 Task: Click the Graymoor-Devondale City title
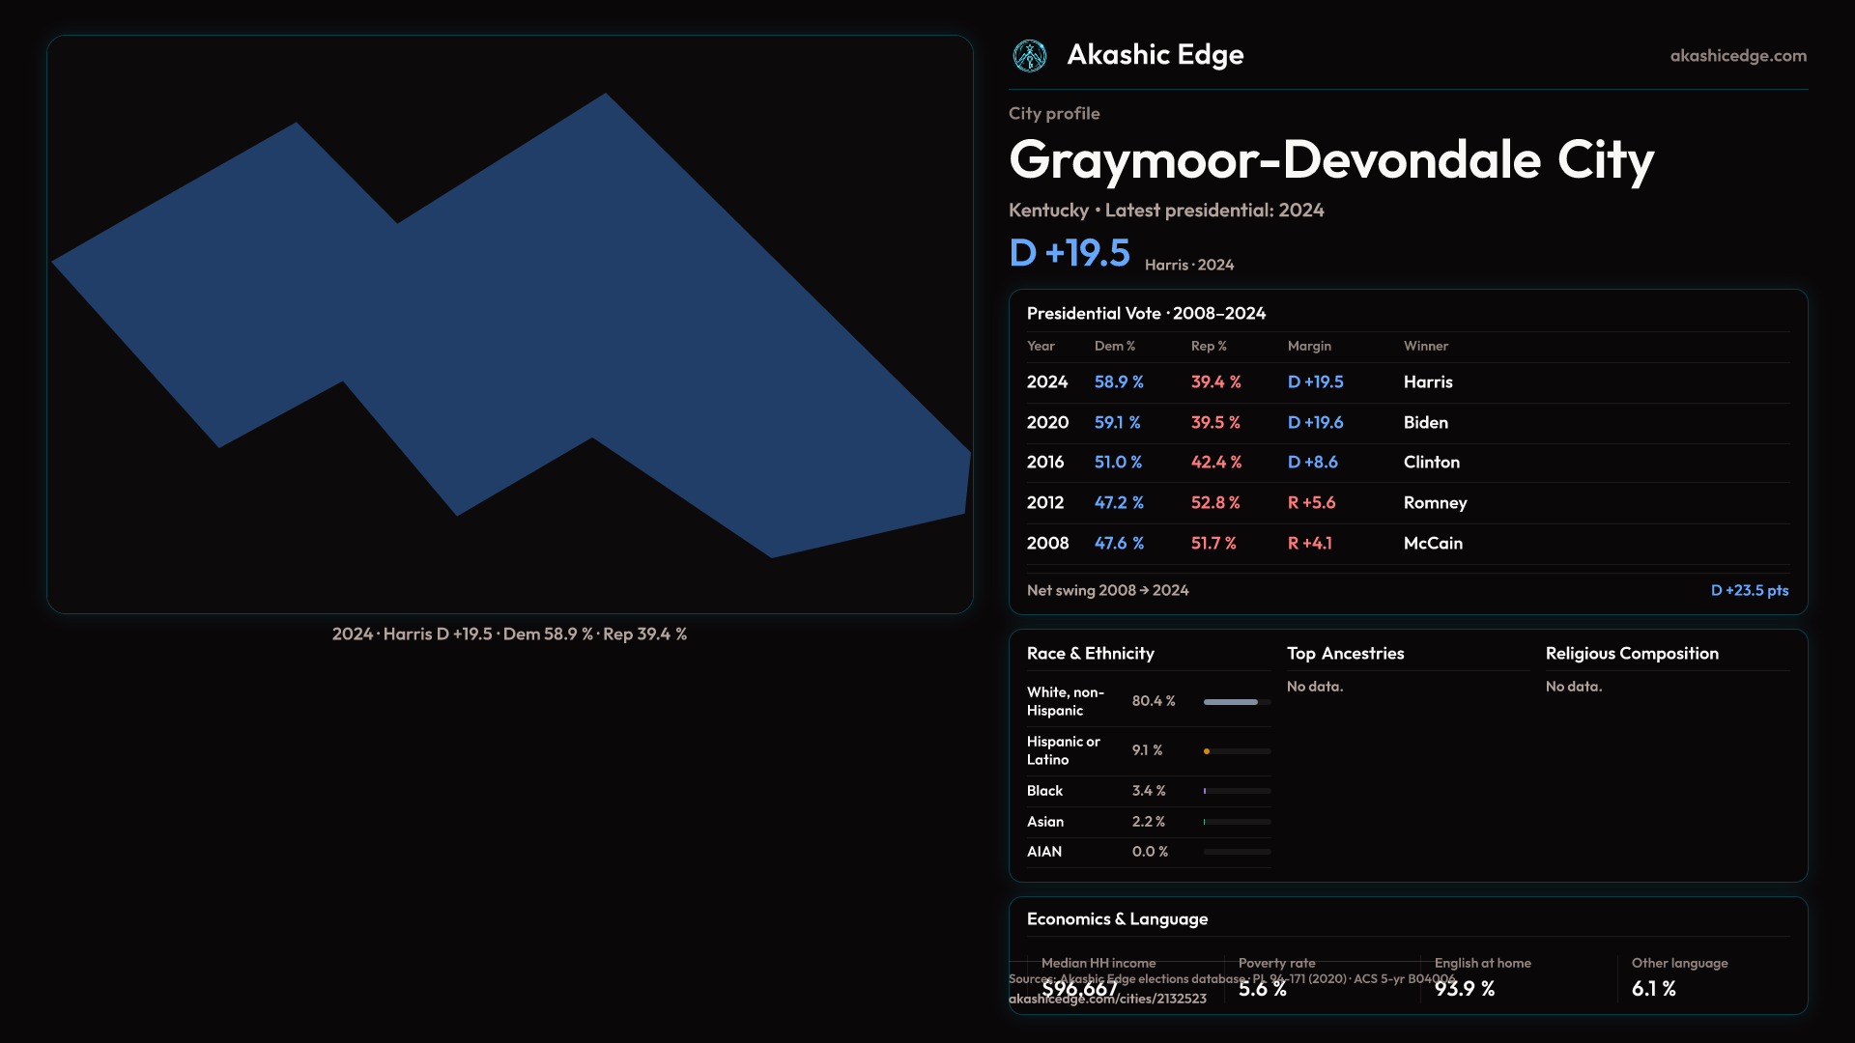click(1330, 159)
